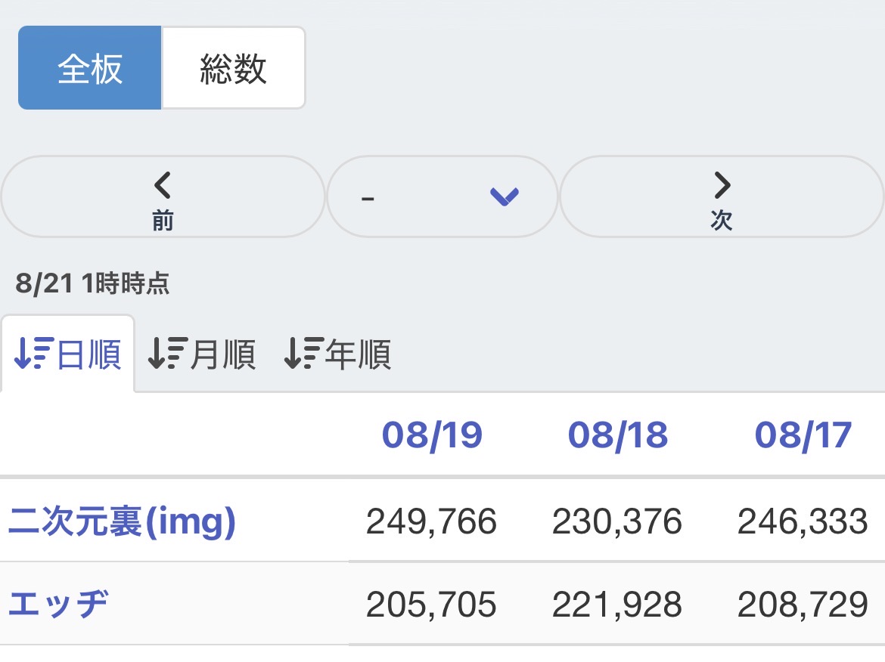Go to previous page with 前 button
Viewport: 885px width, 662px height.
[163, 196]
